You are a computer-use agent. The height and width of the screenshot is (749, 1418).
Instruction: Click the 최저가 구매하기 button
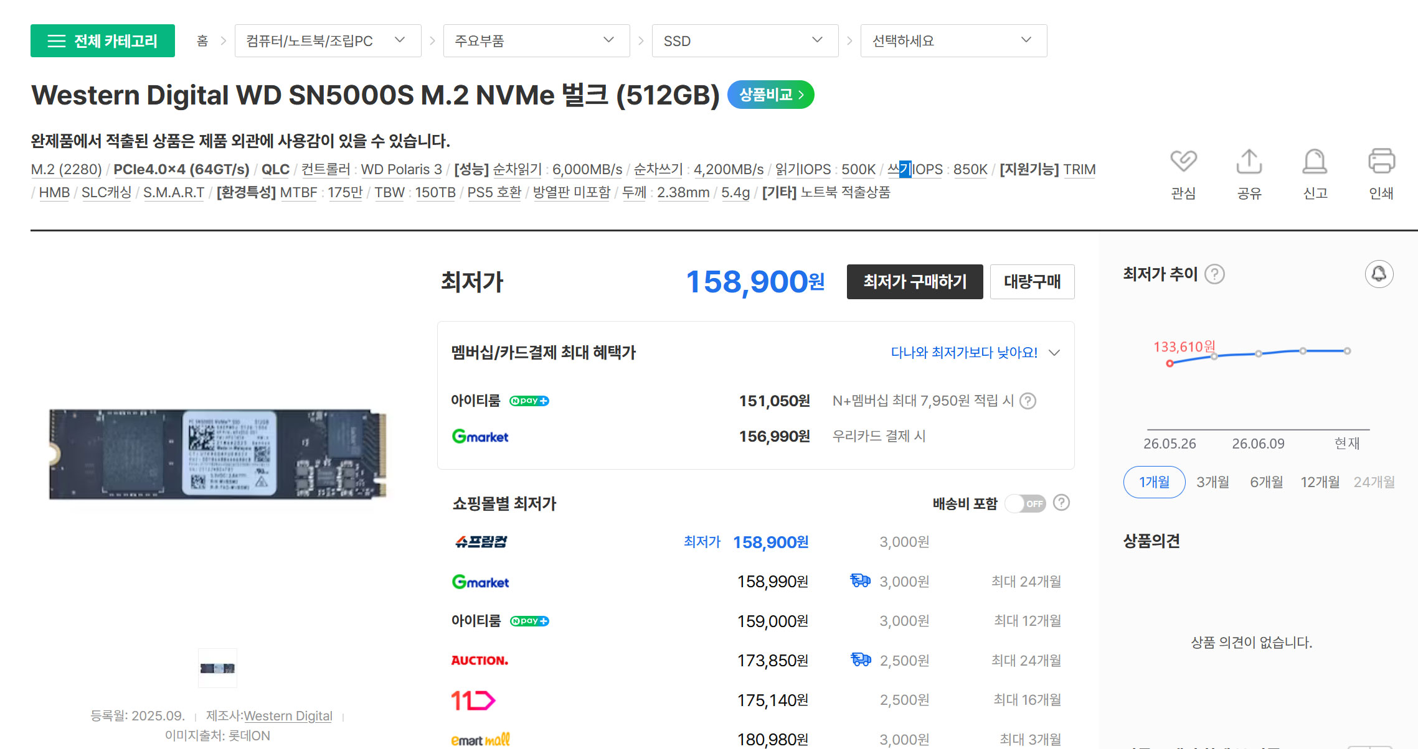click(x=914, y=282)
